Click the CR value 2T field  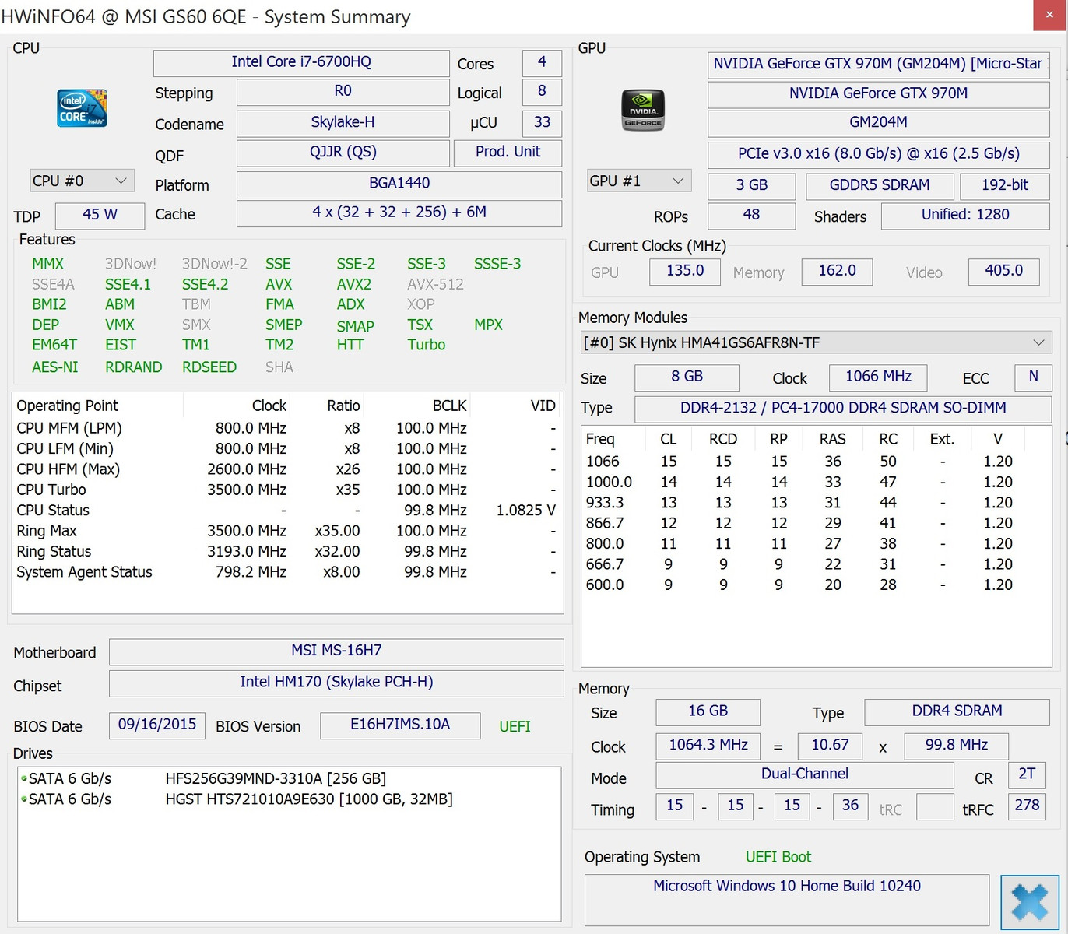(x=1027, y=775)
